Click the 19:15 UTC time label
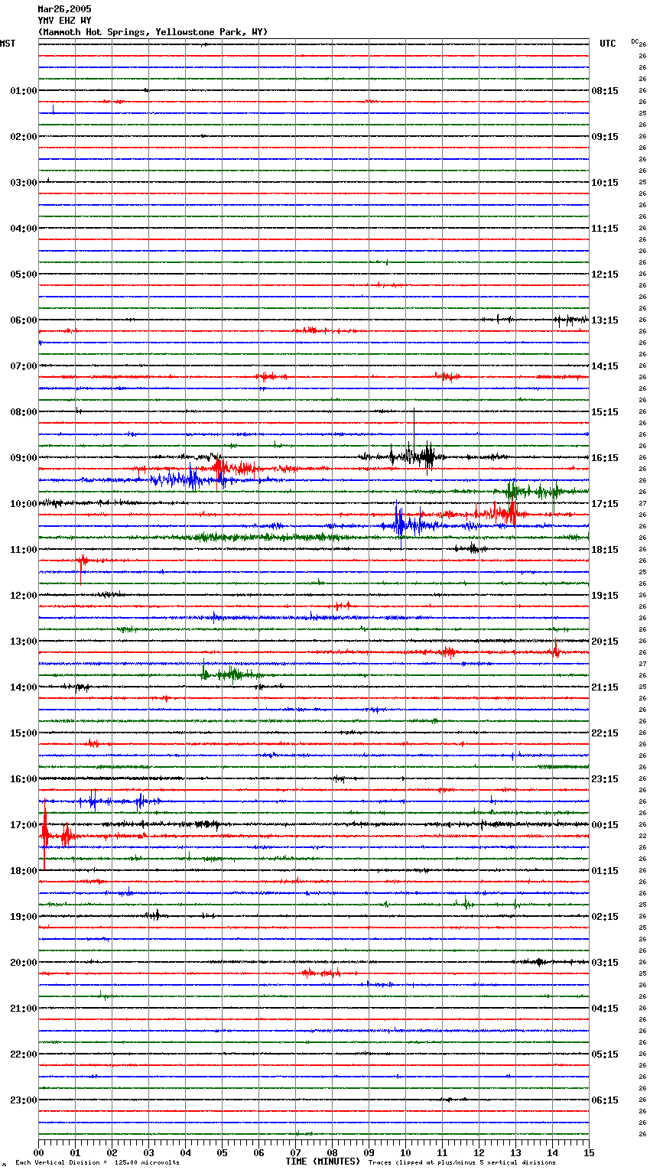 (x=605, y=596)
